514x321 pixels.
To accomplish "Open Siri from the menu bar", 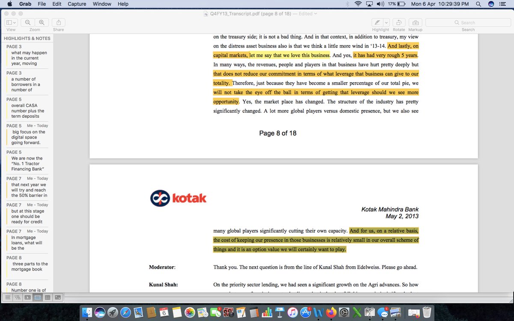I will (x=491, y=4).
